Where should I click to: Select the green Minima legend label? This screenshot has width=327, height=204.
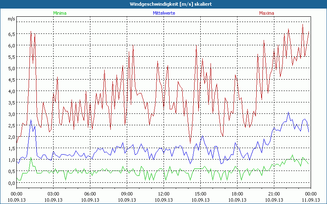point(60,13)
